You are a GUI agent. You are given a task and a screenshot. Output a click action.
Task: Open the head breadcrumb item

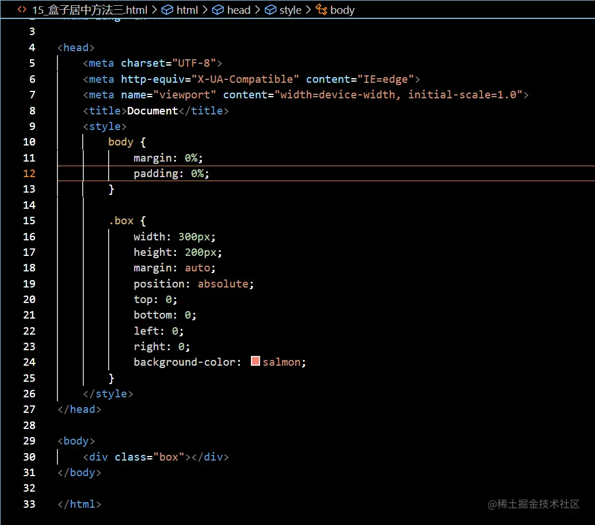coord(239,10)
